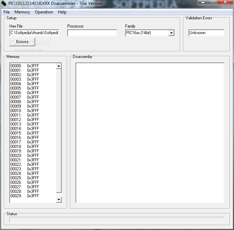
Task: Select memory row 00029: 0x3FFF
Action: click(x=24, y=196)
